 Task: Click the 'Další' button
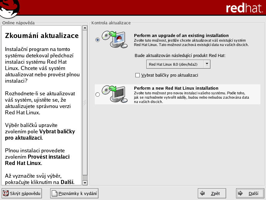click(x=250, y=193)
